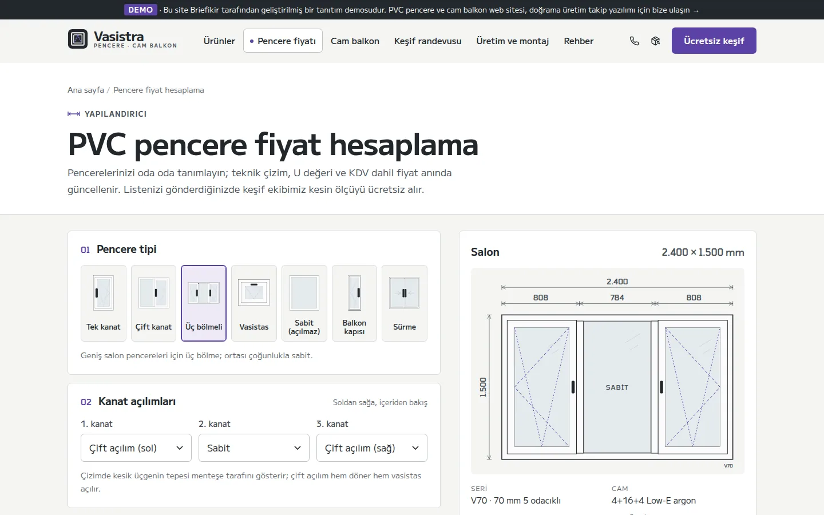This screenshot has width=824, height=515.
Task: Pick the Balkon kapısı window type
Action: [x=354, y=303]
